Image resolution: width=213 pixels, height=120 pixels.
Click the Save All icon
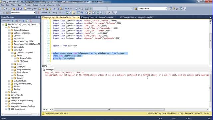pos(21,9)
